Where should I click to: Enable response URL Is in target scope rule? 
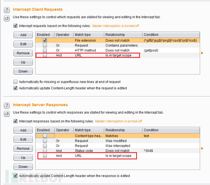[45, 155]
